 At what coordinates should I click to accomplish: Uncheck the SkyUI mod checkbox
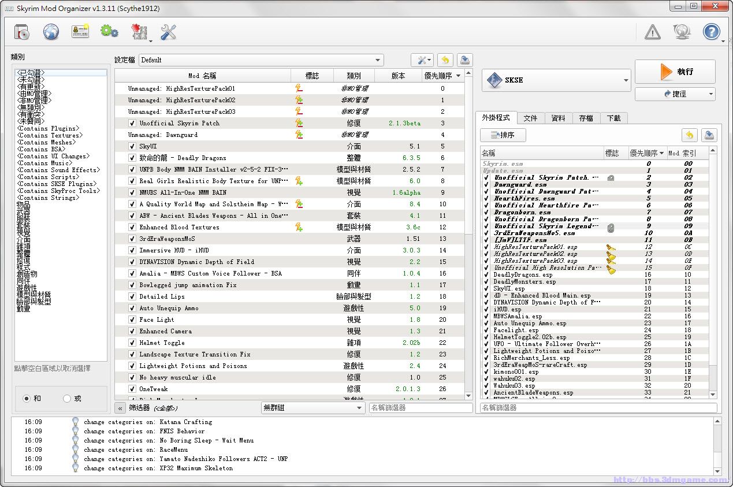132,146
